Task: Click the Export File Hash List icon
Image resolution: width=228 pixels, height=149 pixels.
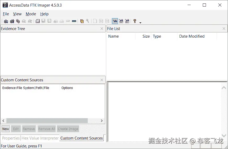Action: (x=101, y=21)
